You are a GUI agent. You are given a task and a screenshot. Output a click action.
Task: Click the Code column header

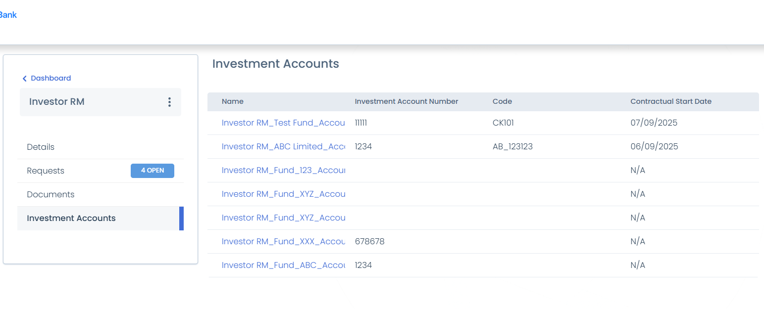[502, 101]
